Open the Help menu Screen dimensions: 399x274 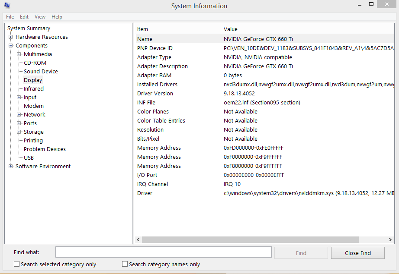point(57,17)
